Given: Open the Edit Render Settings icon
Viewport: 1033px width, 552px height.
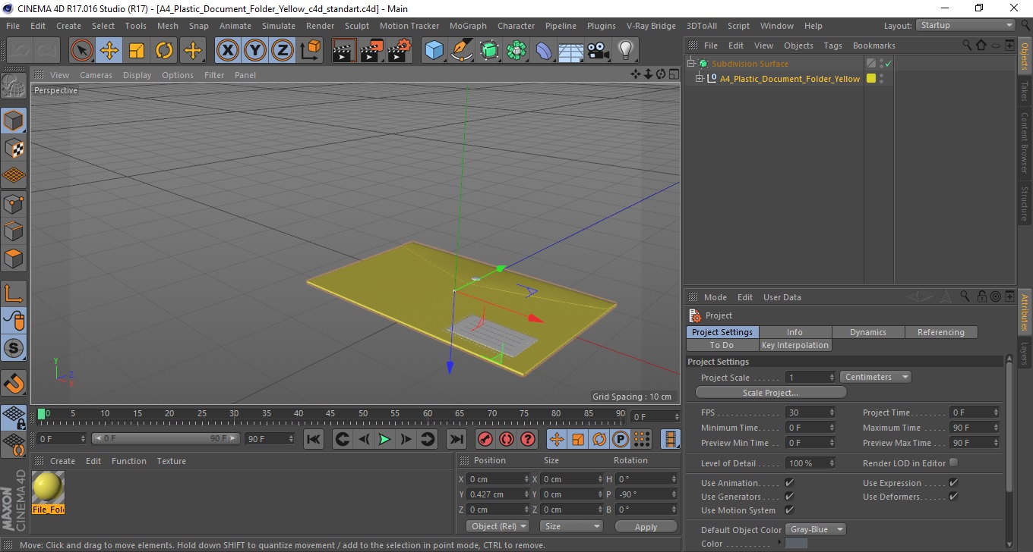Looking at the screenshot, I should (400, 51).
